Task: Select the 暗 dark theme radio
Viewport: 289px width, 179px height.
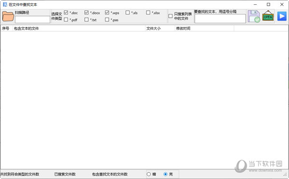Action: coord(149,174)
